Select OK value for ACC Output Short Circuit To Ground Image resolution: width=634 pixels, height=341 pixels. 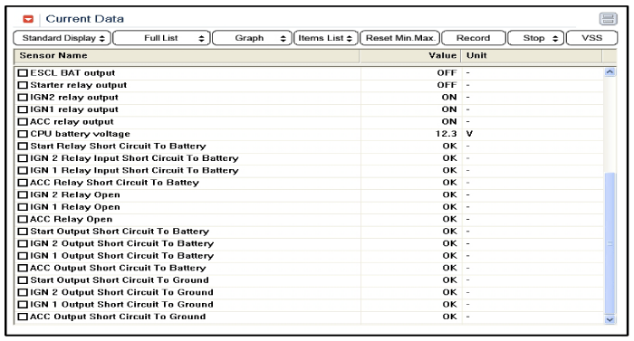(x=449, y=317)
